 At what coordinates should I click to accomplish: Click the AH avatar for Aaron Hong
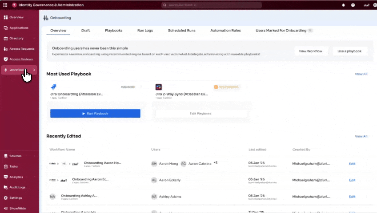154,164
